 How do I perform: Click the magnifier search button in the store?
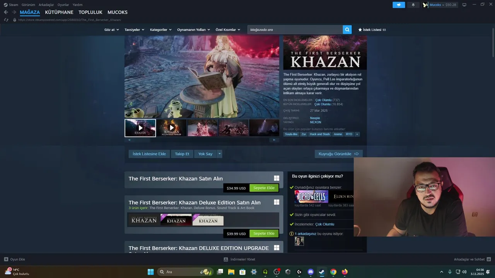pyautogui.click(x=347, y=30)
